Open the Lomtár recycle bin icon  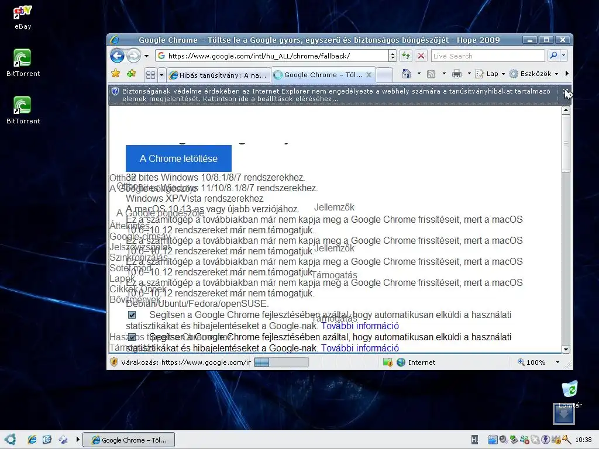570,394
